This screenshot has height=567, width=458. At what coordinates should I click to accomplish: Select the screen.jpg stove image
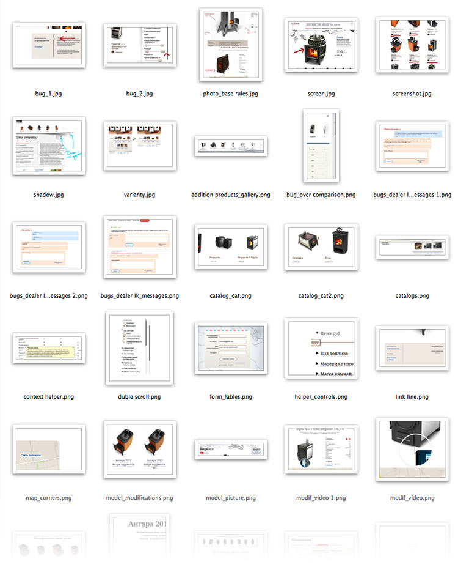coord(321,45)
